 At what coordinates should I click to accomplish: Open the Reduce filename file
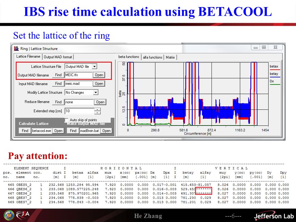(100, 102)
